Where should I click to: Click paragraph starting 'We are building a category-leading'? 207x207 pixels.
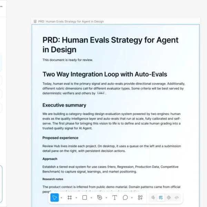111,121
